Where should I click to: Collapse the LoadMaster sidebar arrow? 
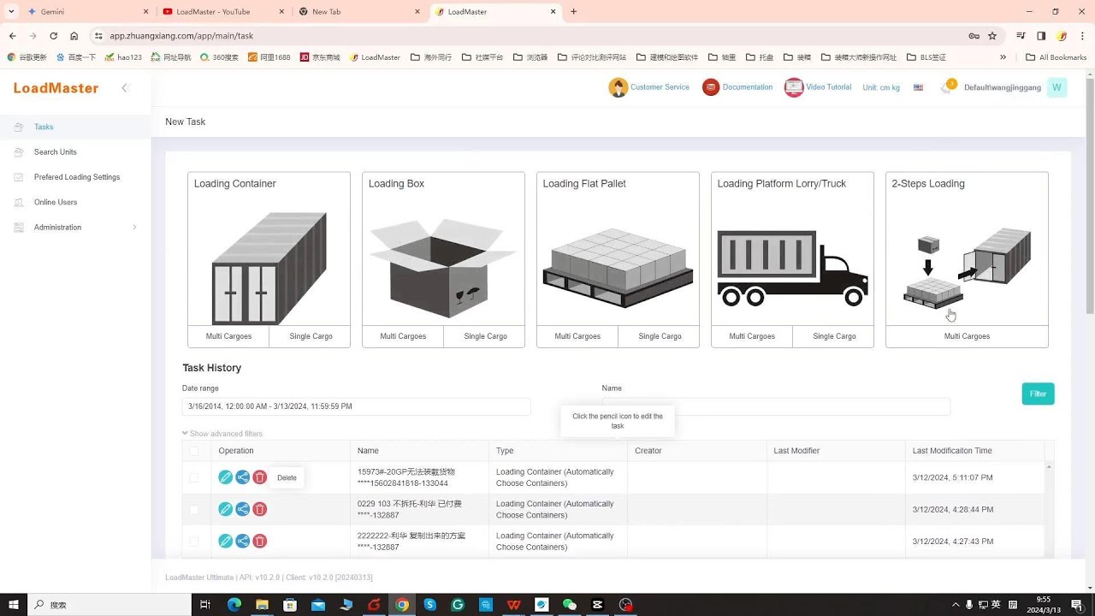(124, 88)
